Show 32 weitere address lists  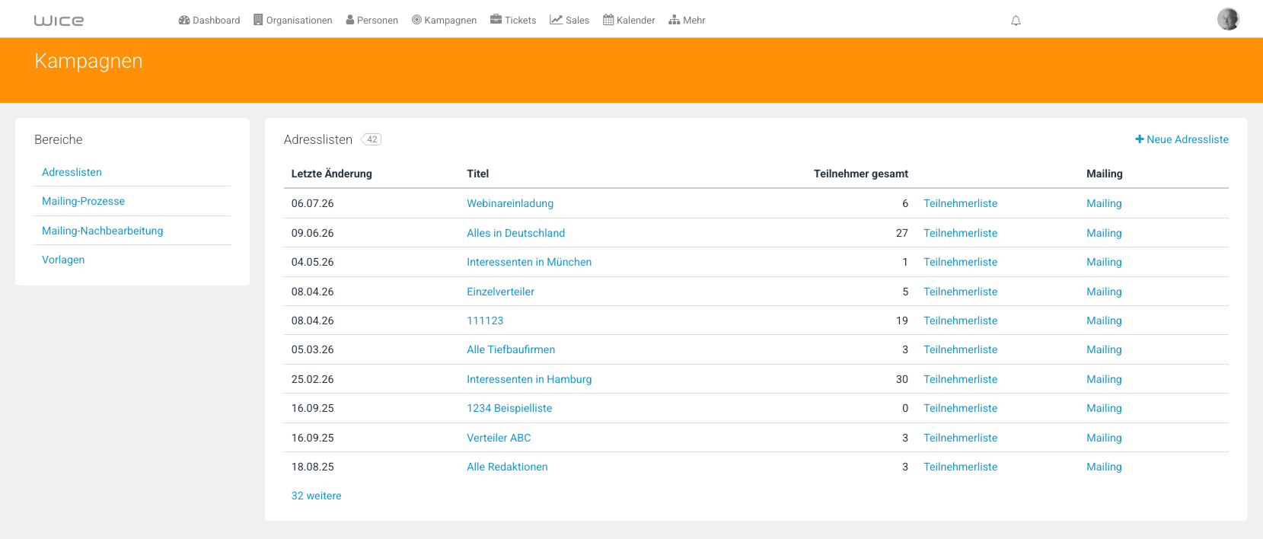coord(317,496)
